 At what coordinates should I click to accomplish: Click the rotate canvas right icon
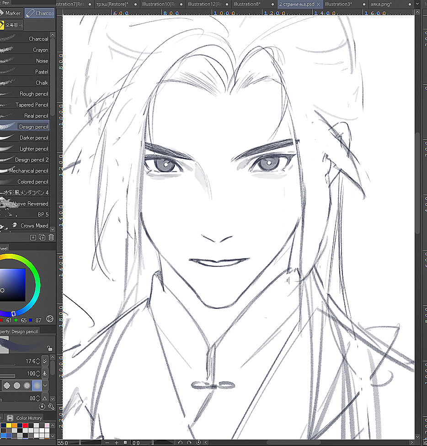(189, 443)
